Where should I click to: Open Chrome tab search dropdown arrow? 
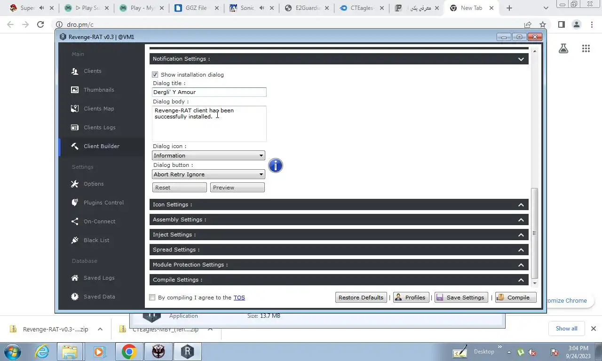546,8
